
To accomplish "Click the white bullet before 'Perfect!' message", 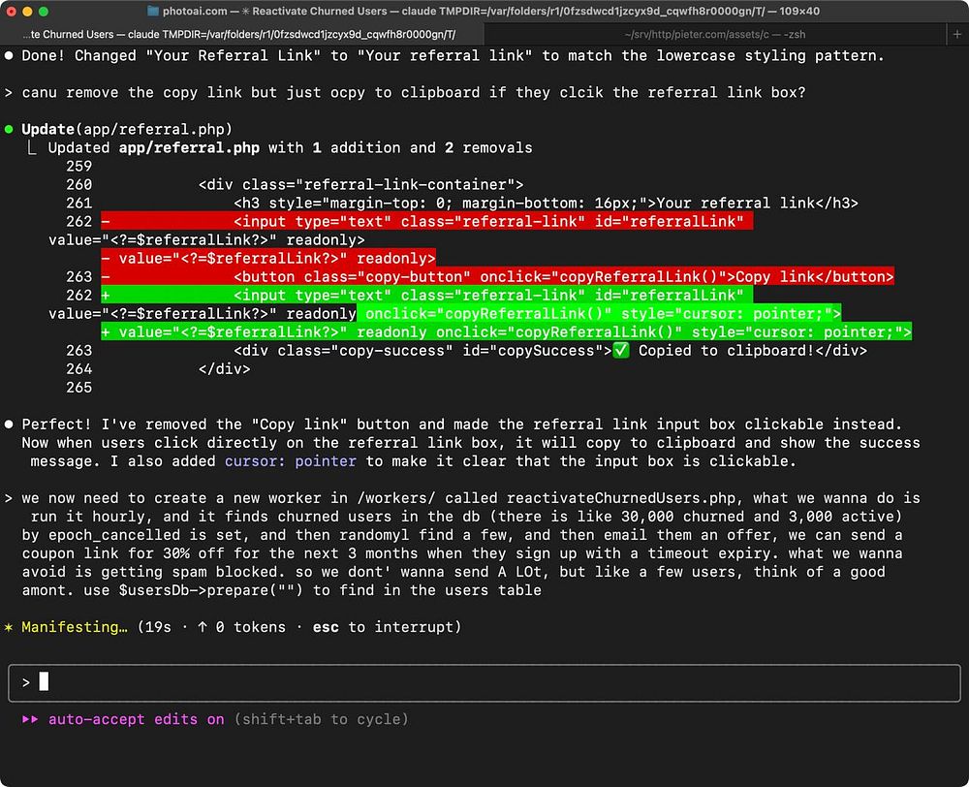I will click(9, 425).
